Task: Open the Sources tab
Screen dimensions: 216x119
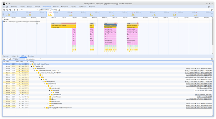Action: pos(30,7)
